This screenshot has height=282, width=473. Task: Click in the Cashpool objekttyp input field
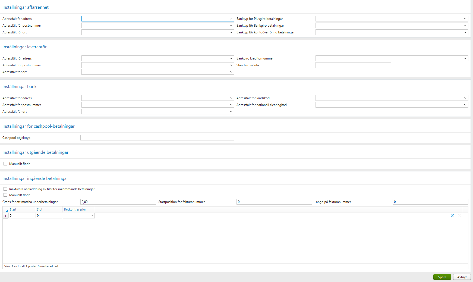click(157, 137)
